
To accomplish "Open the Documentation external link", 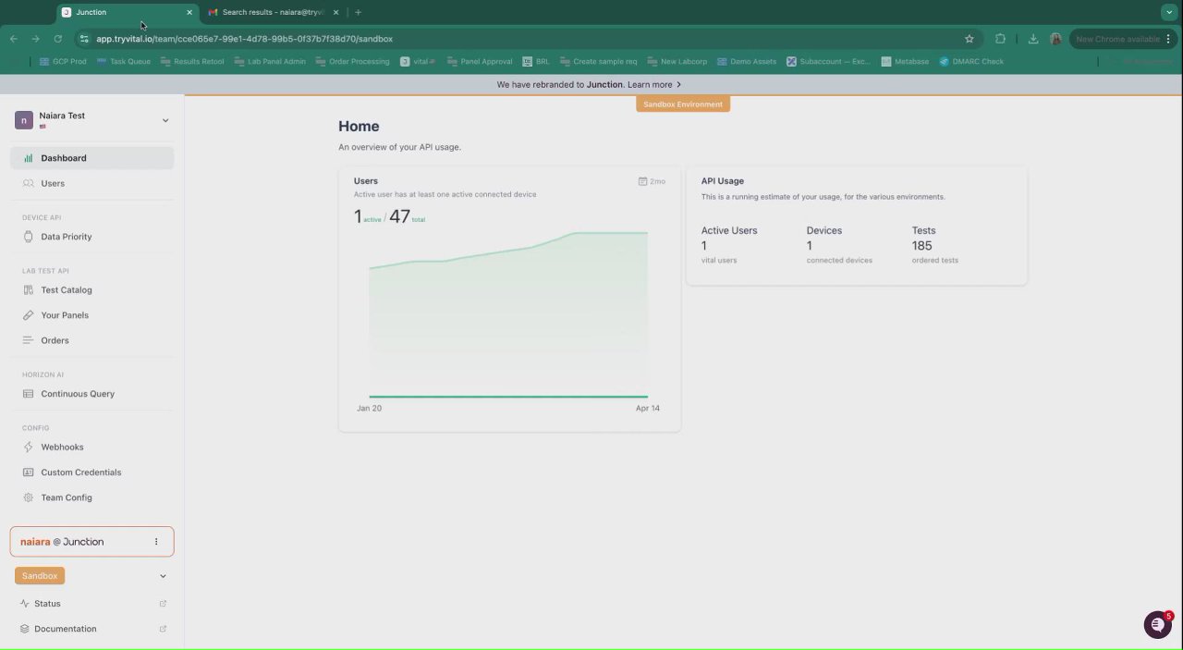I will click(163, 629).
